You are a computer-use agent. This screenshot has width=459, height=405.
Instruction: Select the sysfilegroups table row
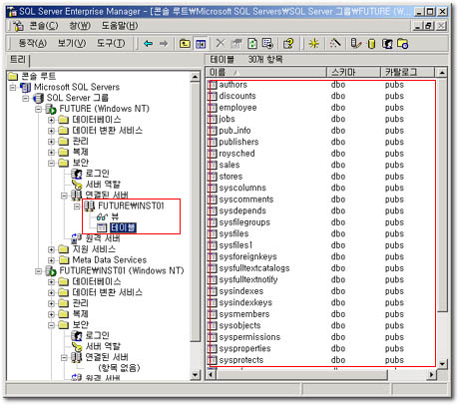(x=321, y=222)
